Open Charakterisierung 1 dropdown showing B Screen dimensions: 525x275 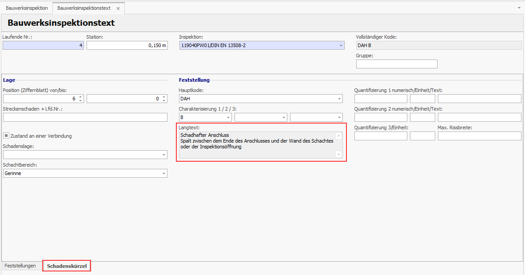tap(228, 118)
